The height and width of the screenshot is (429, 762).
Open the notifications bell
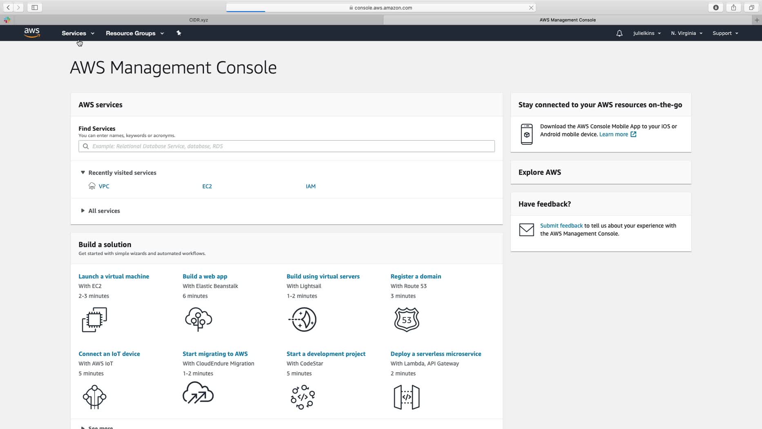[x=619, y=33]
